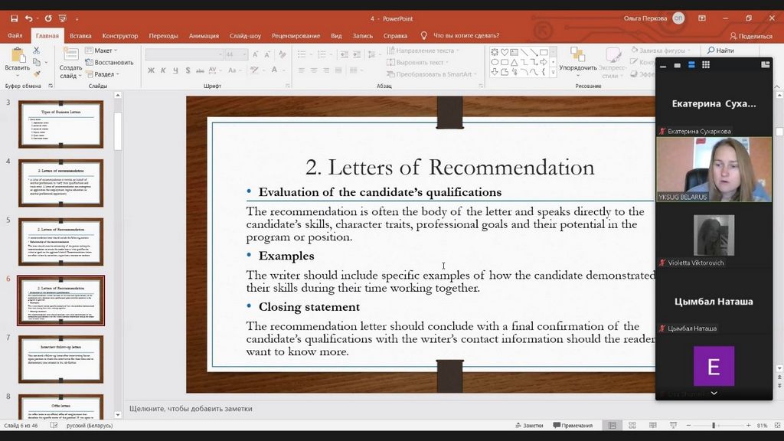
Task: Toggle the Примечания comments pane
Action: [573, 426]
